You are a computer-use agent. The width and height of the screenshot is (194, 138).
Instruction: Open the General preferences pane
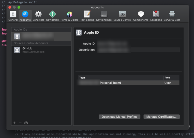tap(13, 16)
